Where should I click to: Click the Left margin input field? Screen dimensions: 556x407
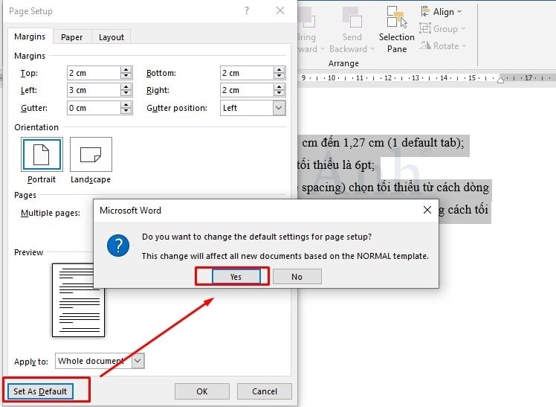pyautogui.click(x=94, y=90)
